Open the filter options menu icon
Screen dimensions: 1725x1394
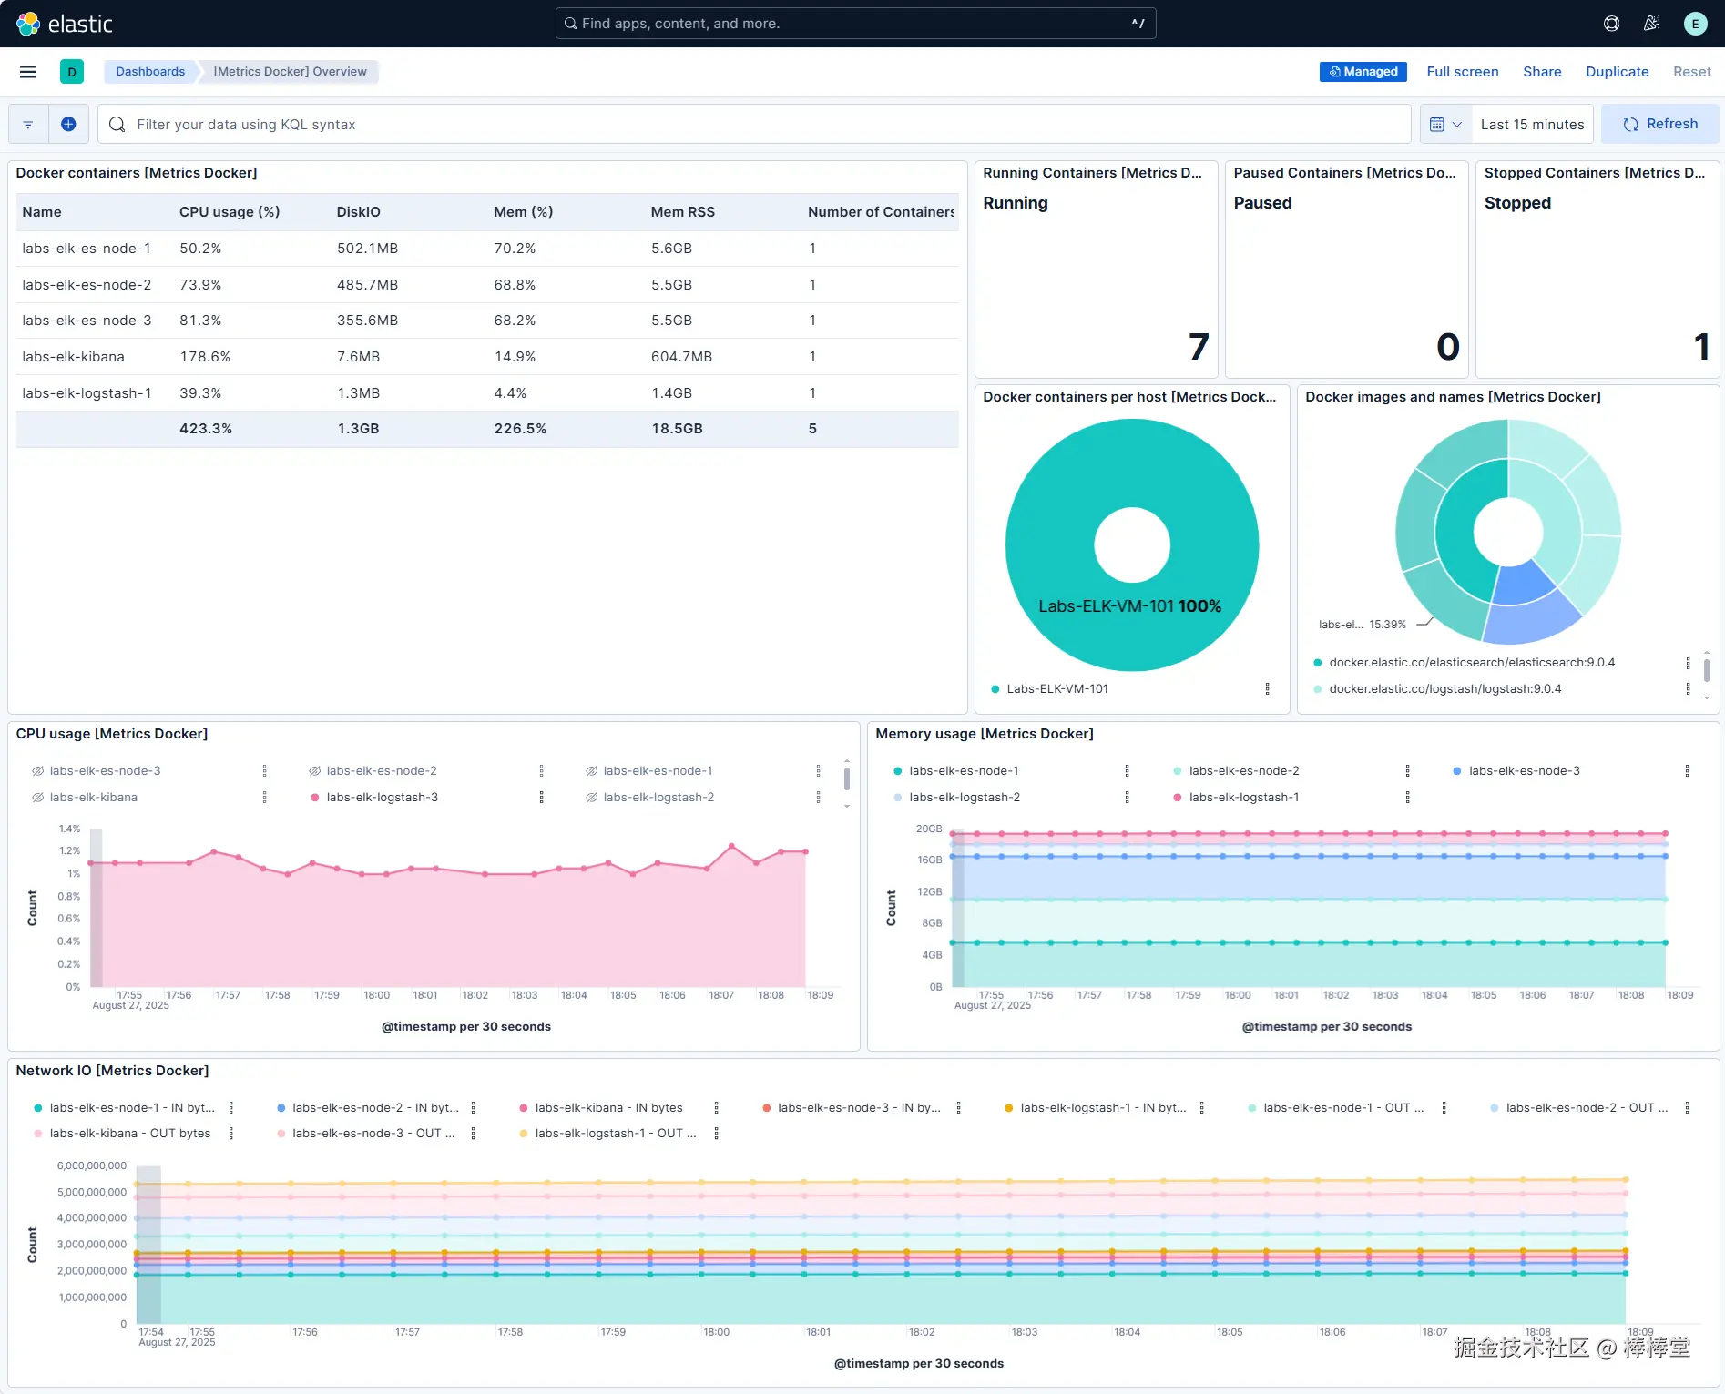(x=28, y=124)
